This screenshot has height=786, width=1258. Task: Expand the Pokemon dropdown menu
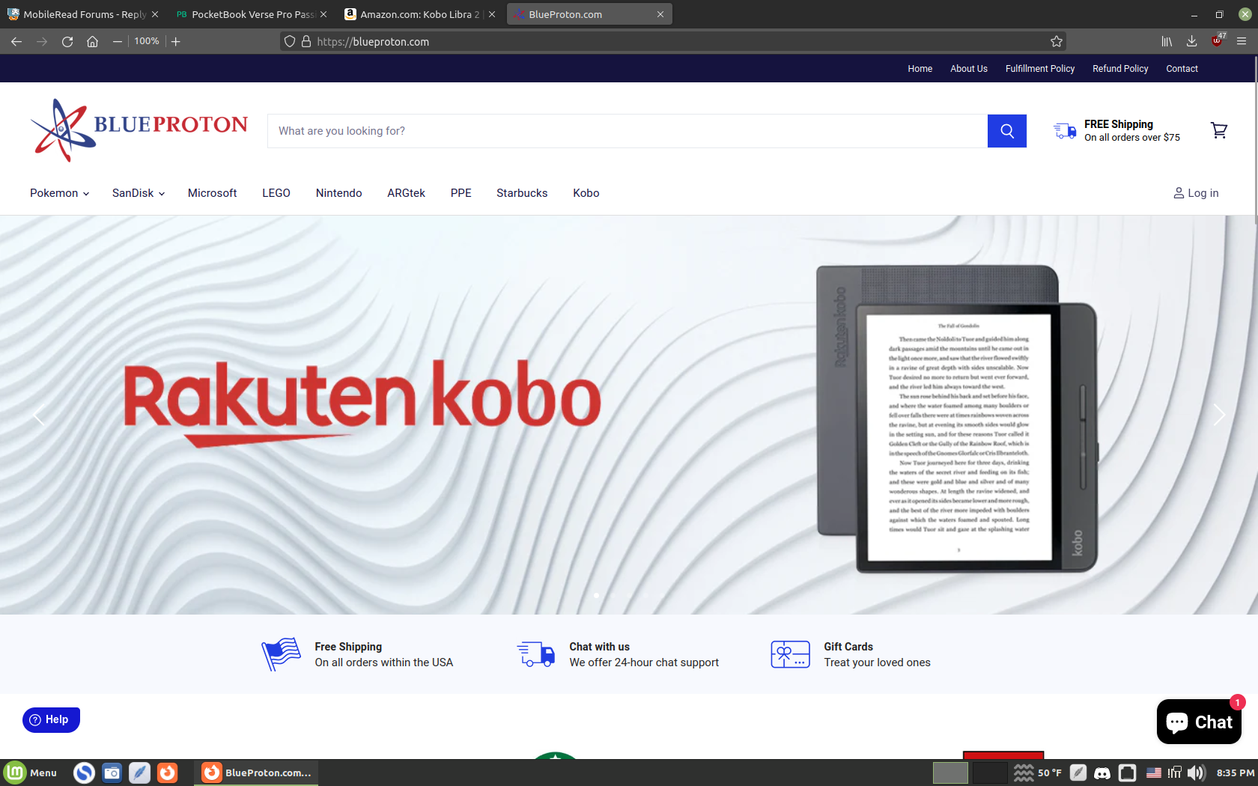tap(60, 193)
